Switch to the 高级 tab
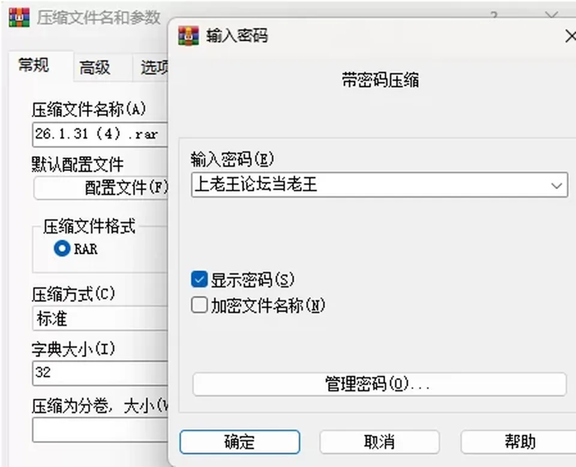 (95, 68)
